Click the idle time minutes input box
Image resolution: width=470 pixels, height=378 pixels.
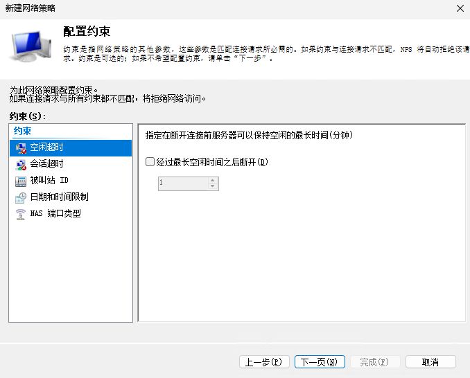[x=182, y=183]
